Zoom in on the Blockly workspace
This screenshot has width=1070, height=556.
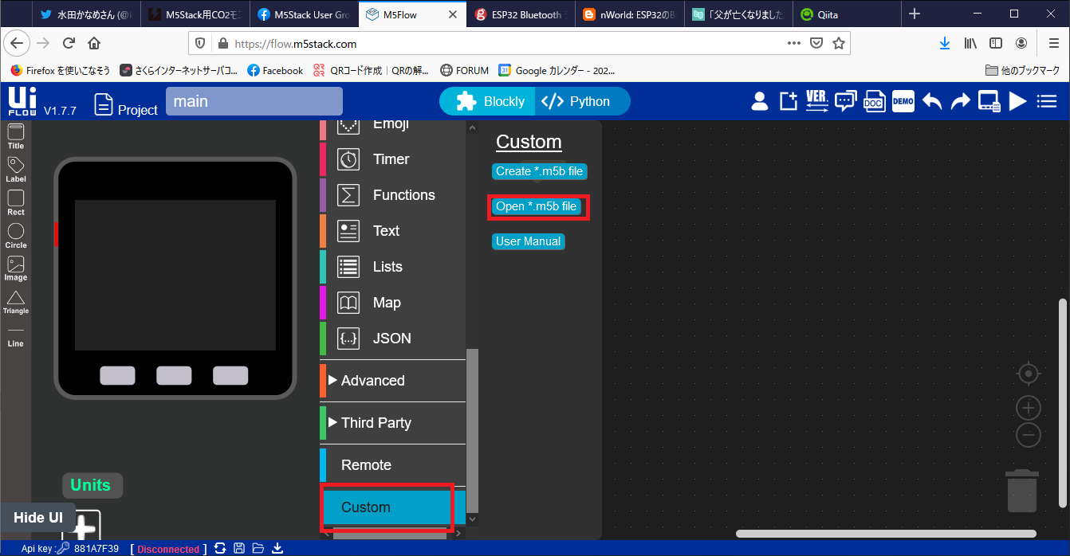[x=1029, y=408]
